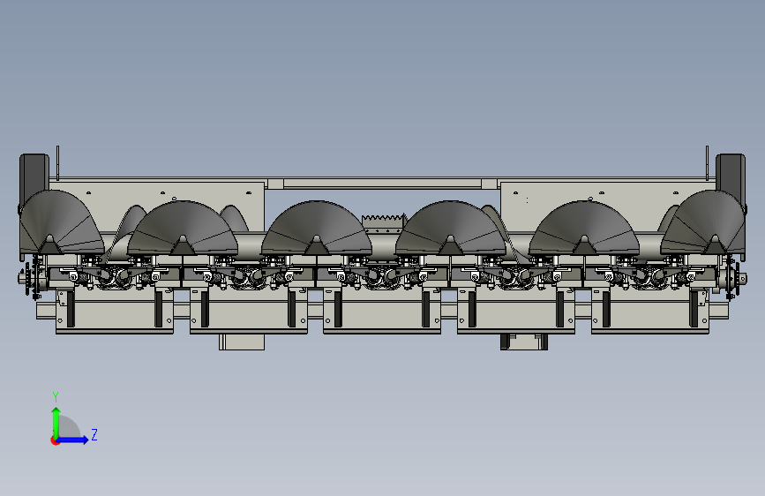Click the green Y axis arrow of the triad

pos(56,422)
